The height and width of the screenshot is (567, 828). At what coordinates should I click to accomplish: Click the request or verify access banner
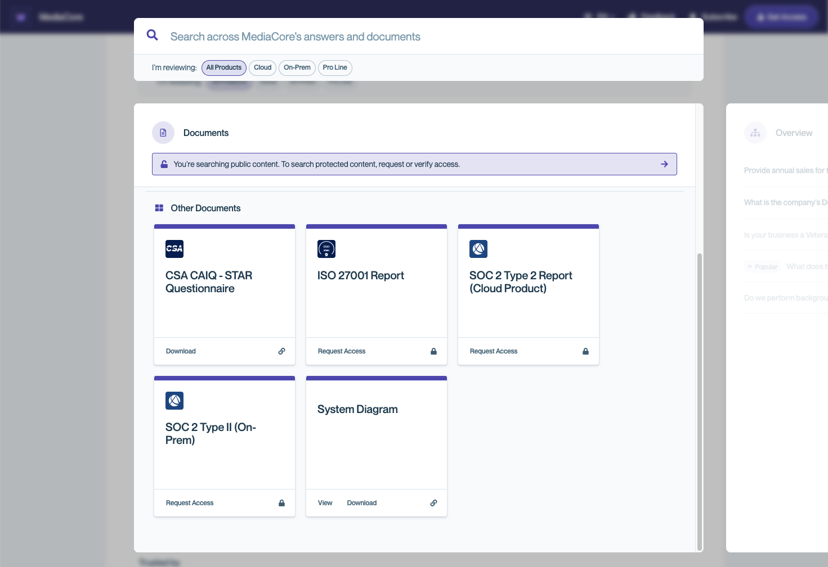click(x=414, y=164)
